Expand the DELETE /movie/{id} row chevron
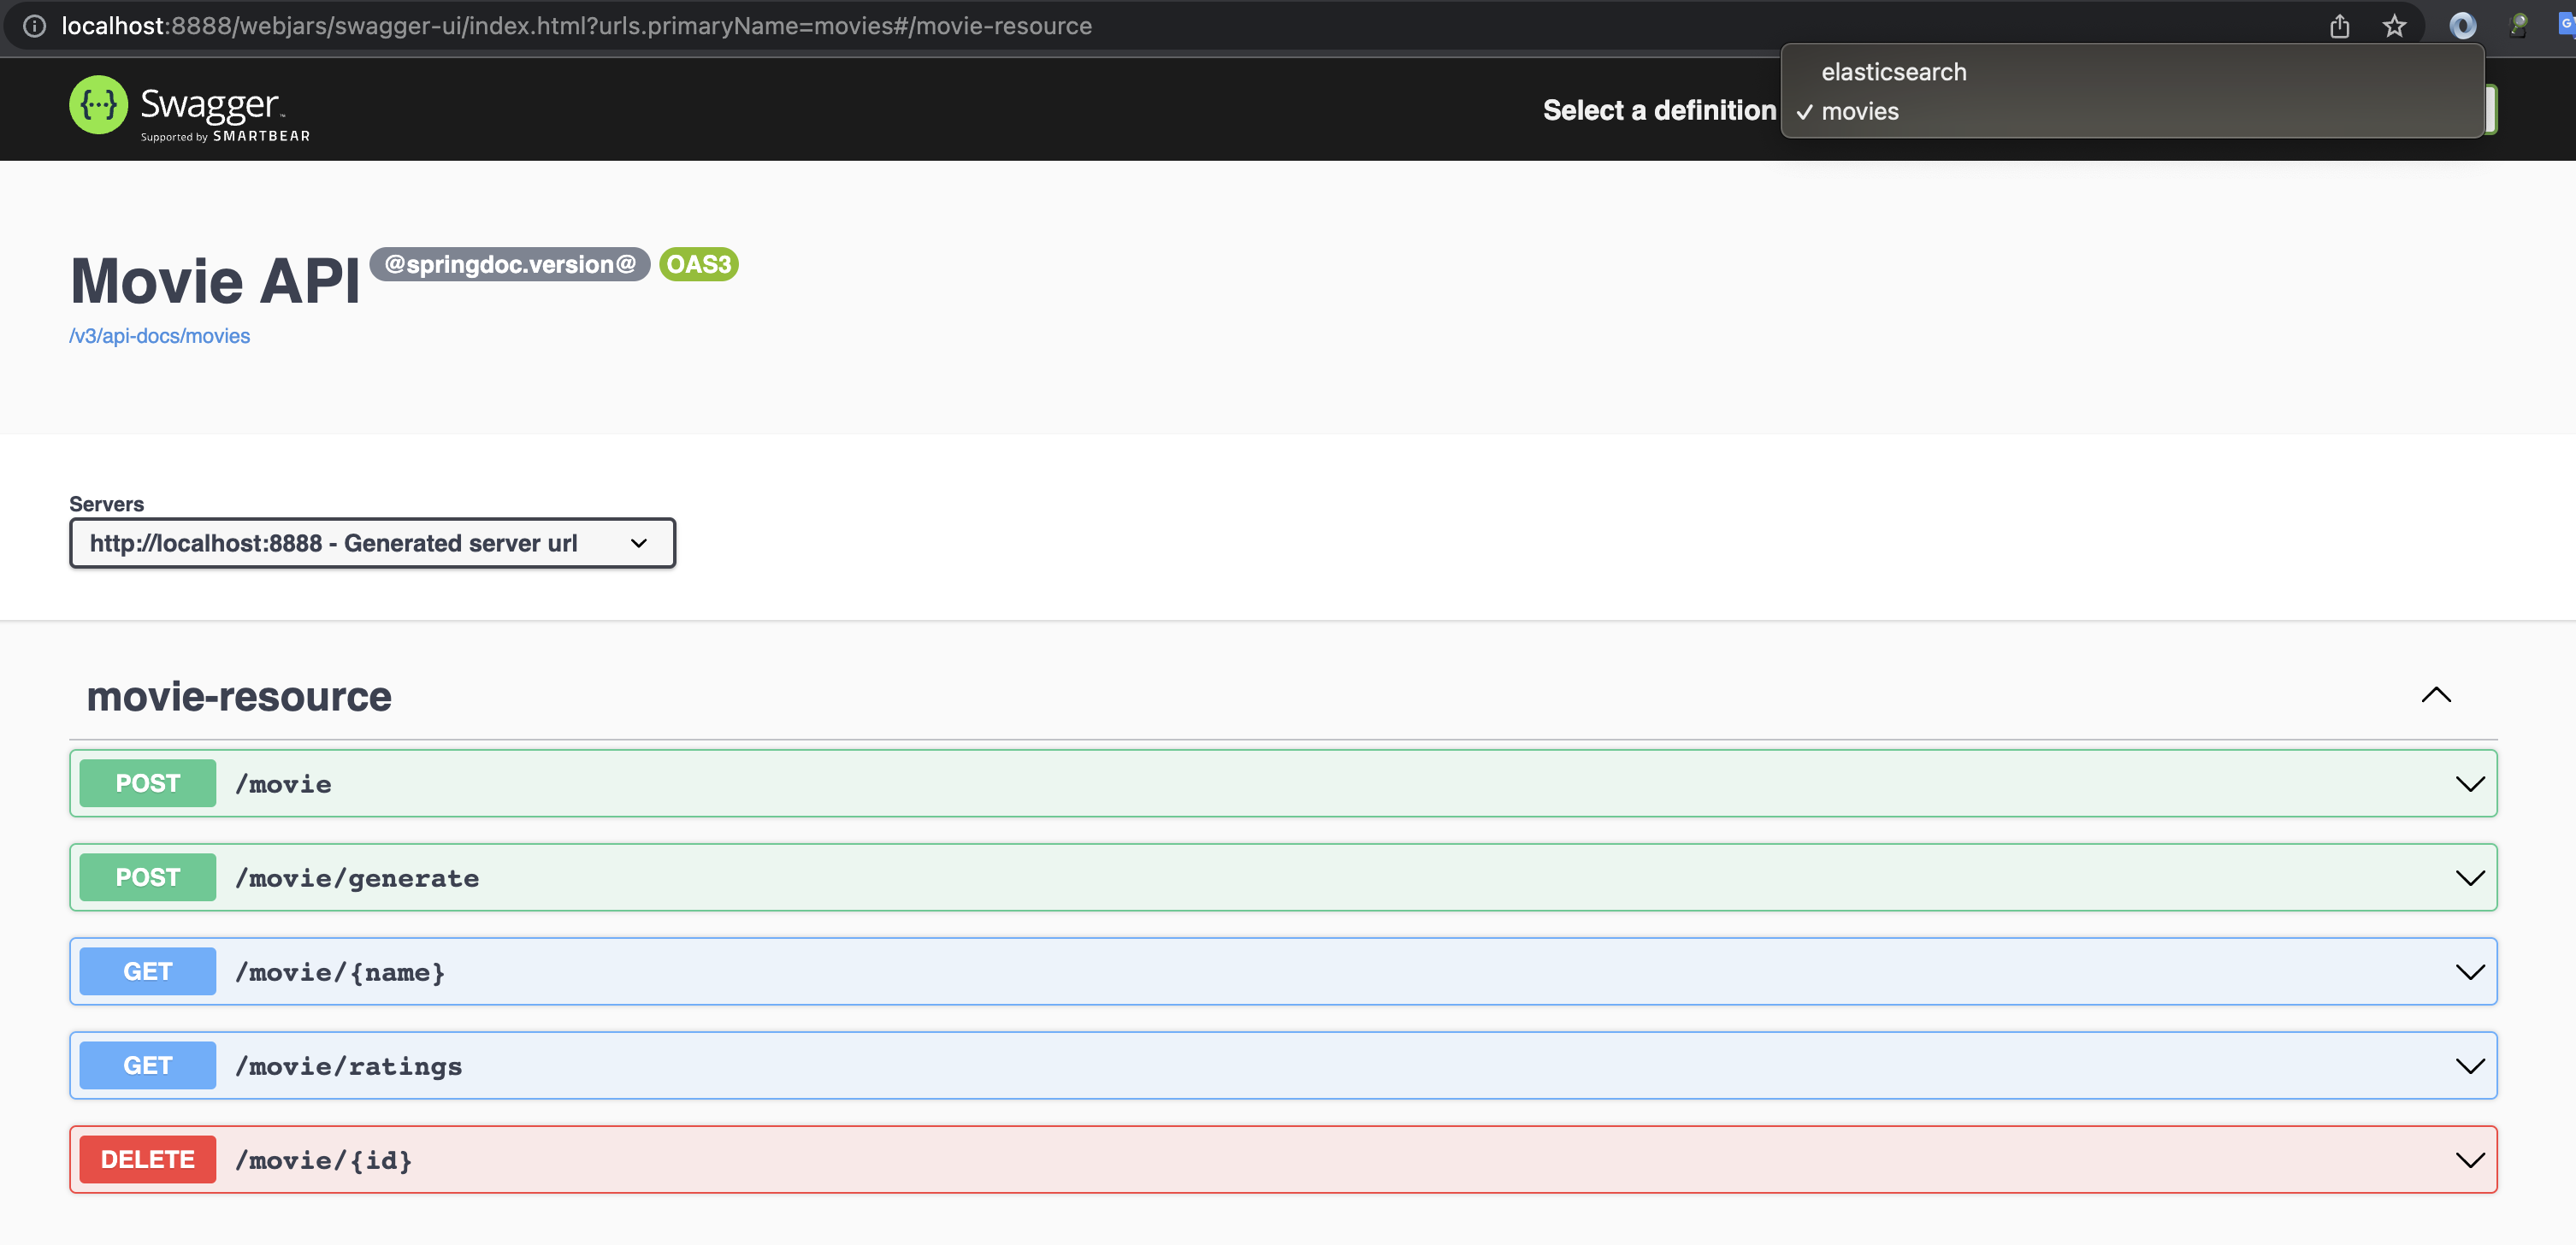The image size is (2576, 1245). point(2469,1160)
